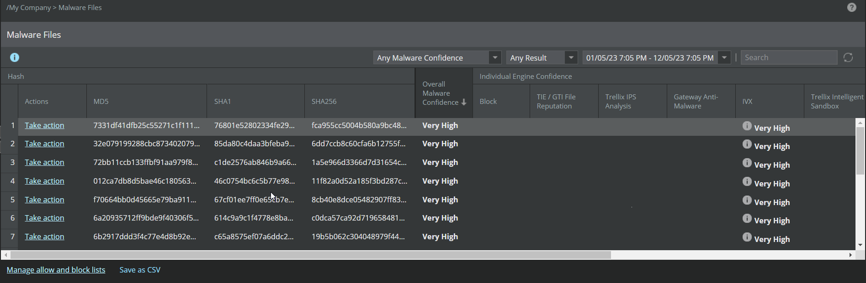This screenshot has height=283, width=866.
Task: Click Take action for row 3
Action: (44, 162)
